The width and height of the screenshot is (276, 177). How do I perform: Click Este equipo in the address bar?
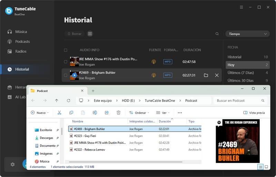(102, 101)
